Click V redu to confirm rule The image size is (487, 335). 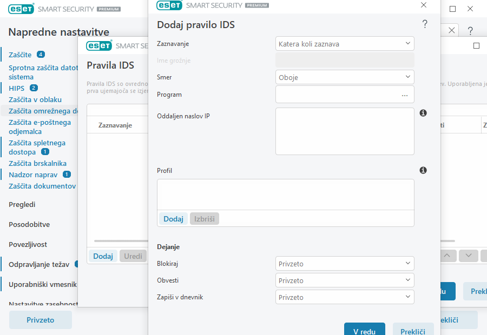click(x=364, y=331)
